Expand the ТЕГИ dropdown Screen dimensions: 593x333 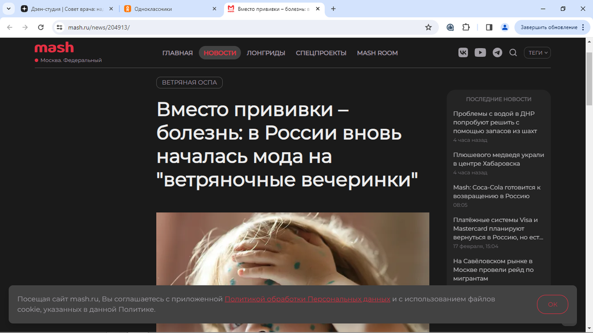[x=537, y=53]
